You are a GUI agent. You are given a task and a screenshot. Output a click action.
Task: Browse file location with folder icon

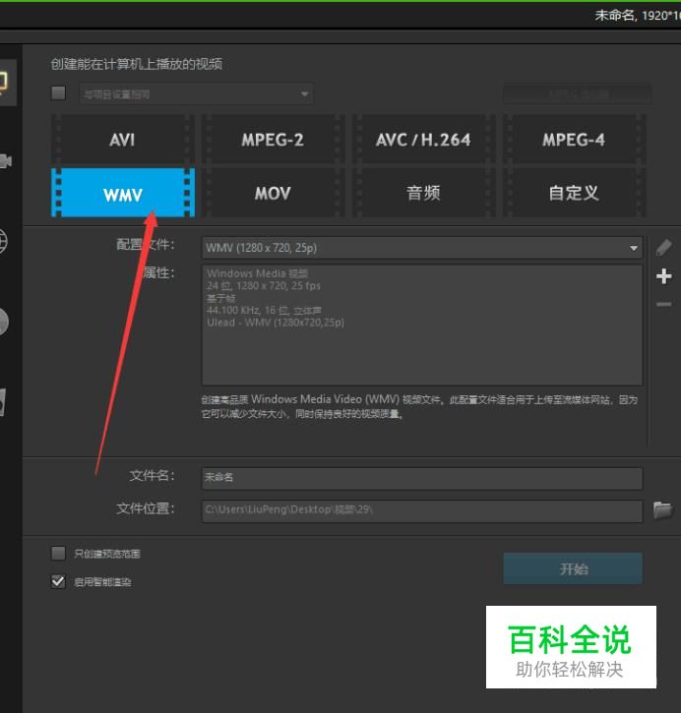662,509
